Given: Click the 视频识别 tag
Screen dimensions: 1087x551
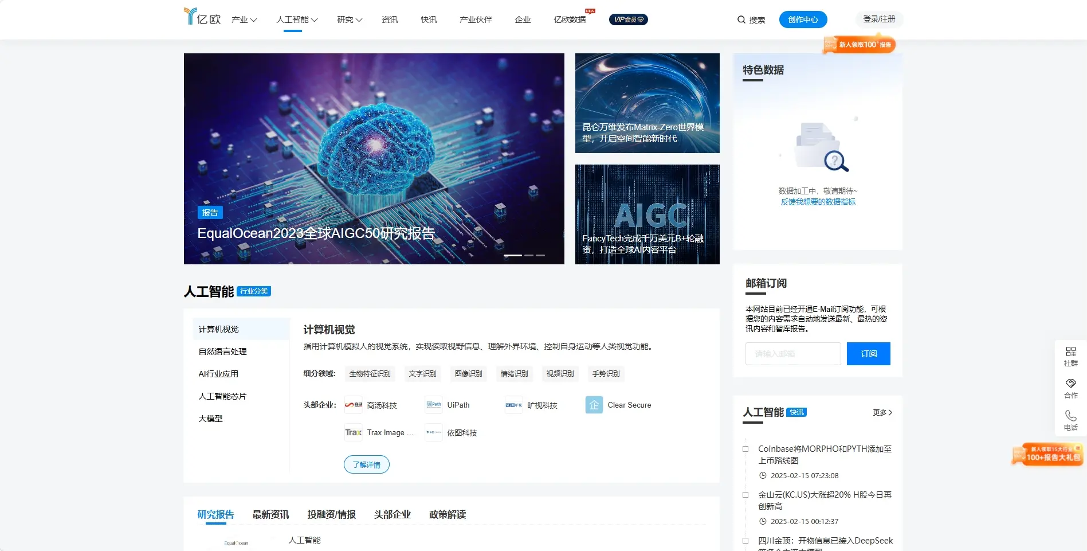Looking at the screenshot, I should (x=560, y=374).
